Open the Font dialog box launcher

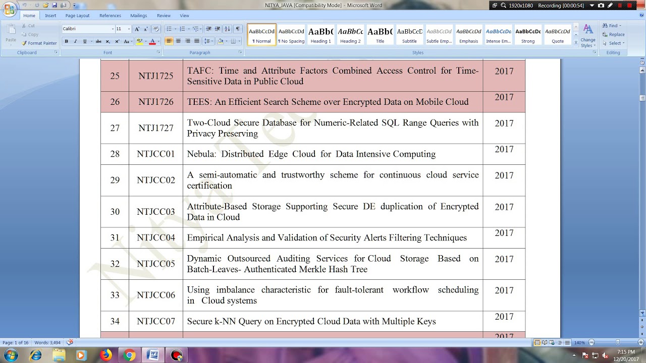[x=158, y=52]
